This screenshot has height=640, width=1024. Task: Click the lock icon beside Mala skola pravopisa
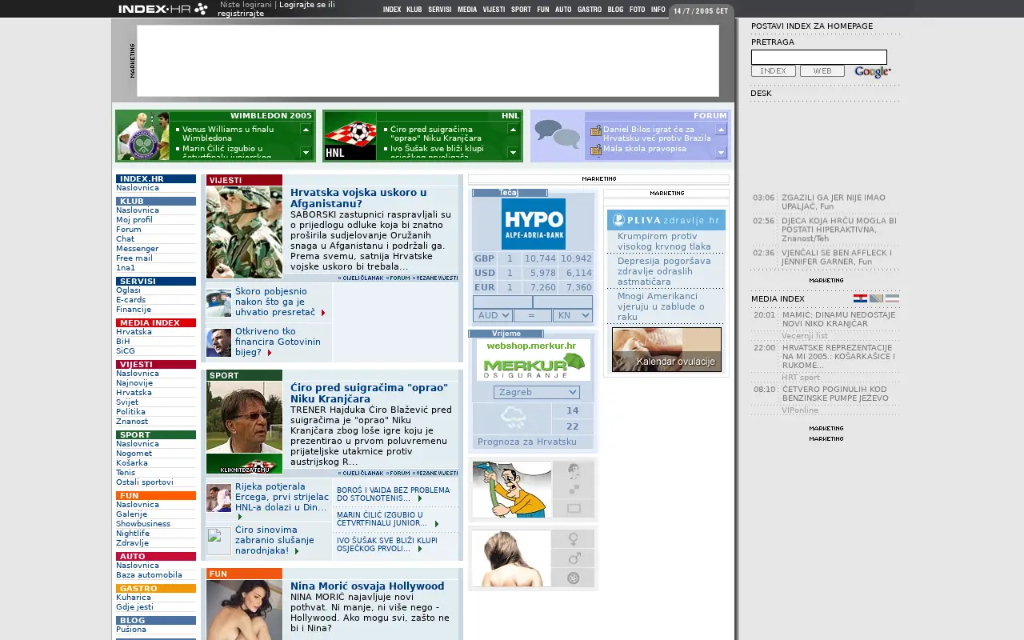(x=595, y=150)
